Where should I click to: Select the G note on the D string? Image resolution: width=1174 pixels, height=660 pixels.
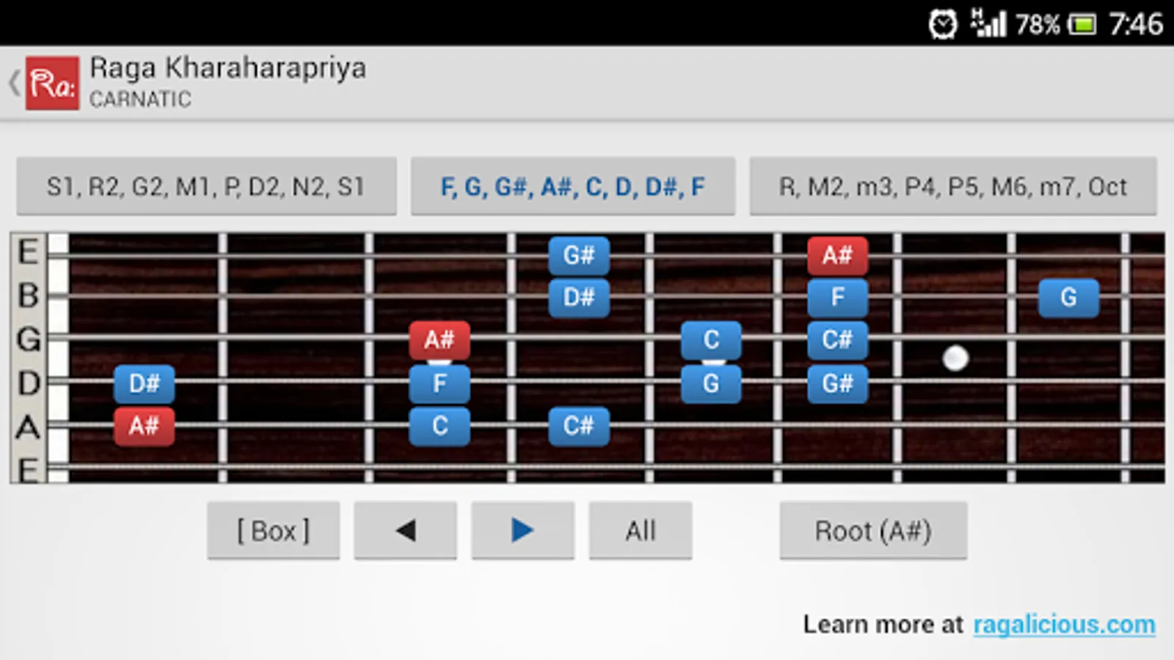pos(711,384)
